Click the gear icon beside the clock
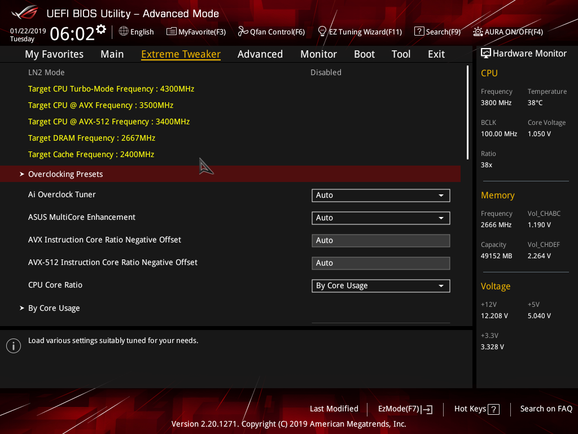 [x=101, y=29]
